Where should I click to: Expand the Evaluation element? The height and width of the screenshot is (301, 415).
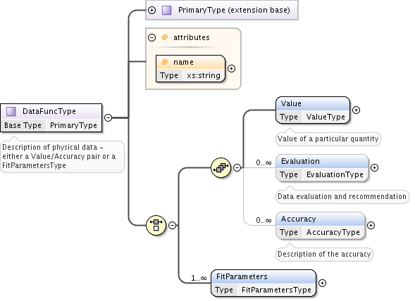(x=375, y=167)
